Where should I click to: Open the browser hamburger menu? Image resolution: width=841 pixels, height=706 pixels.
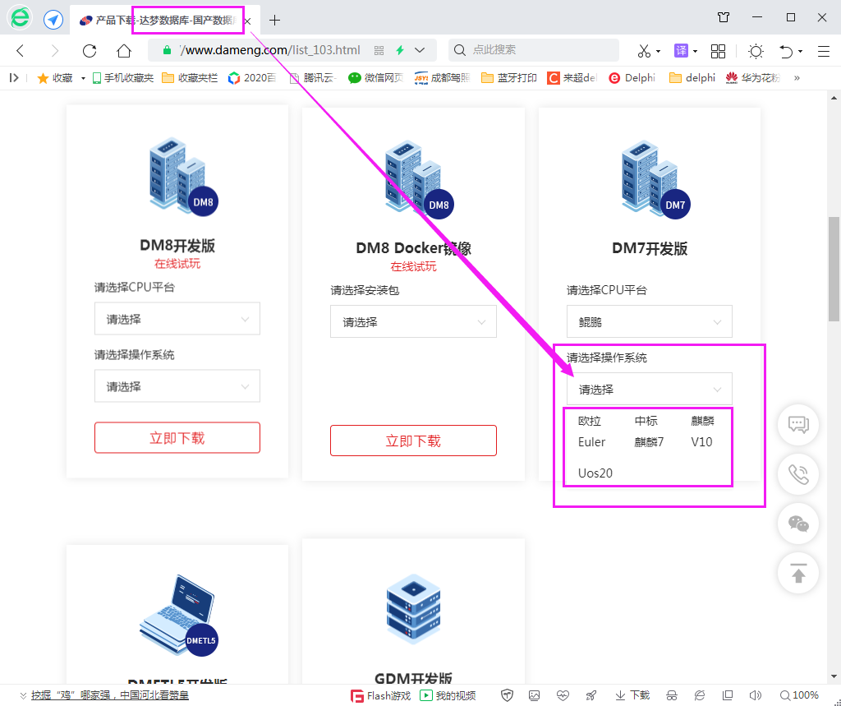tap(824, 51)
